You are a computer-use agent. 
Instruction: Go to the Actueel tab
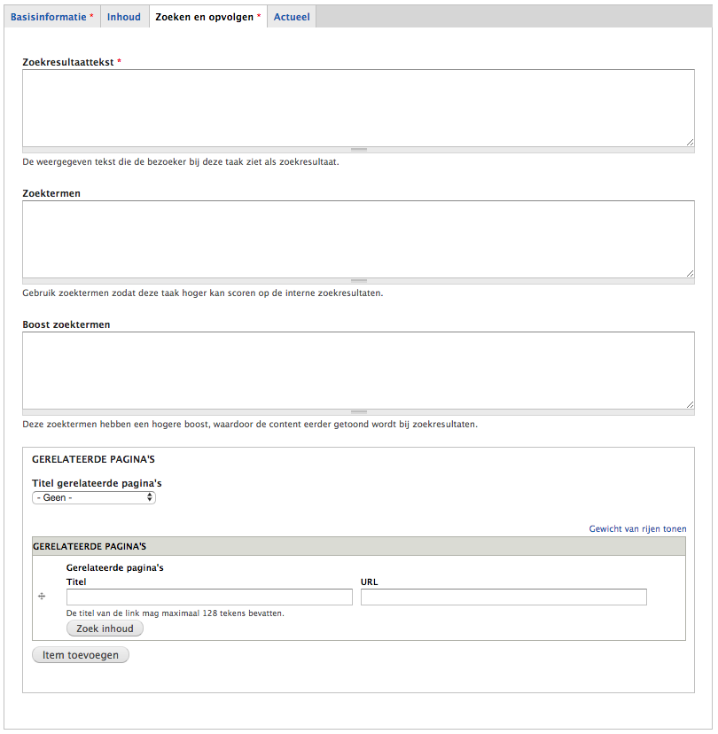292,17
